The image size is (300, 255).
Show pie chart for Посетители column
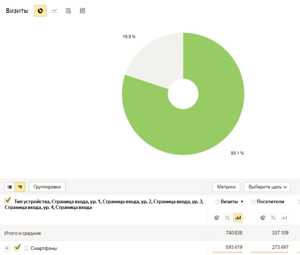tap(262, 217)
